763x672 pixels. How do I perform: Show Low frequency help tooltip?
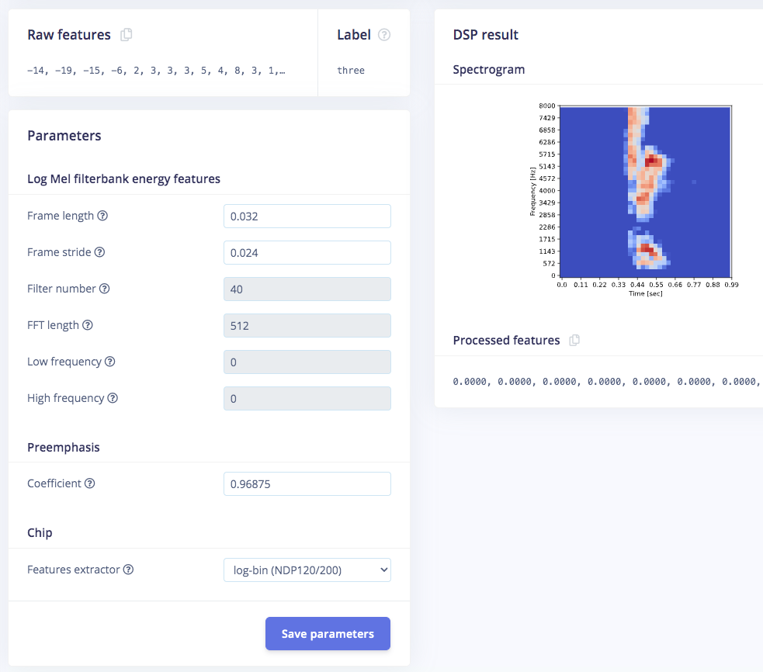point(110,362)
